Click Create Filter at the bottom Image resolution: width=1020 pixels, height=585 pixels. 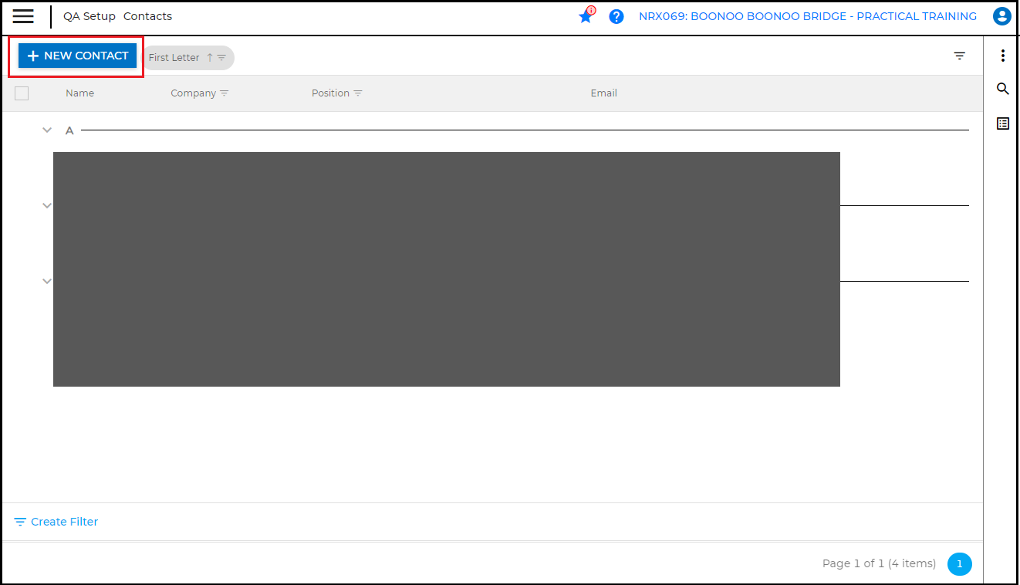[56, 521]
